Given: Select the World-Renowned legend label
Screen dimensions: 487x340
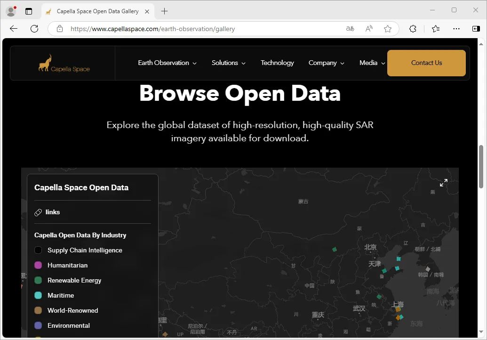Looking at the screenshot, I should [x=72, y=310].
